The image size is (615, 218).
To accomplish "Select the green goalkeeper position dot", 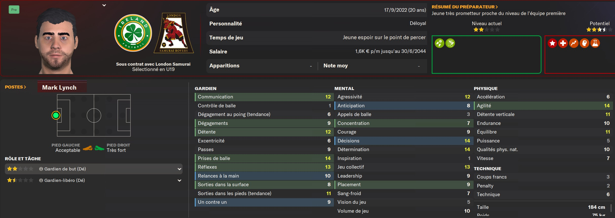I will (56, 115).
